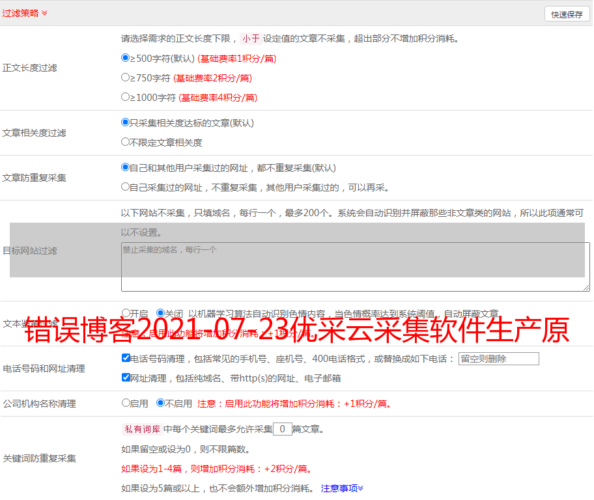Image resolution: width=594 pixels, height=500 pixels.
Task: Choose 自己采集过的网址，不重复采集 option
Action: click(125, 186)
